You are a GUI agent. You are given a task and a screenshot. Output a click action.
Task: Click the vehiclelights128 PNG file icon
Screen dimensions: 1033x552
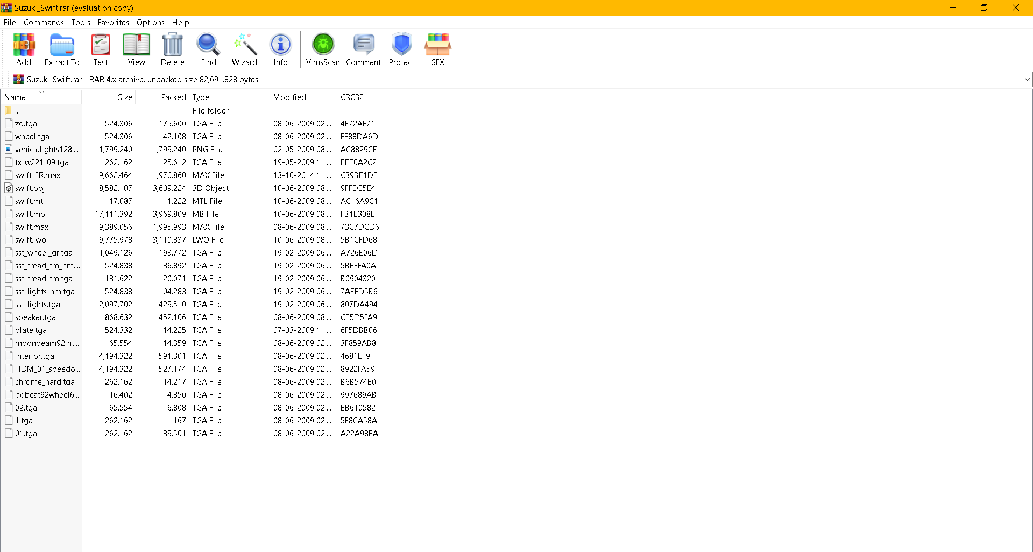pos(9,149)
